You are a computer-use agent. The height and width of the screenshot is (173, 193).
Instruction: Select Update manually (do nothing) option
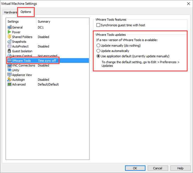coord(98,46)
